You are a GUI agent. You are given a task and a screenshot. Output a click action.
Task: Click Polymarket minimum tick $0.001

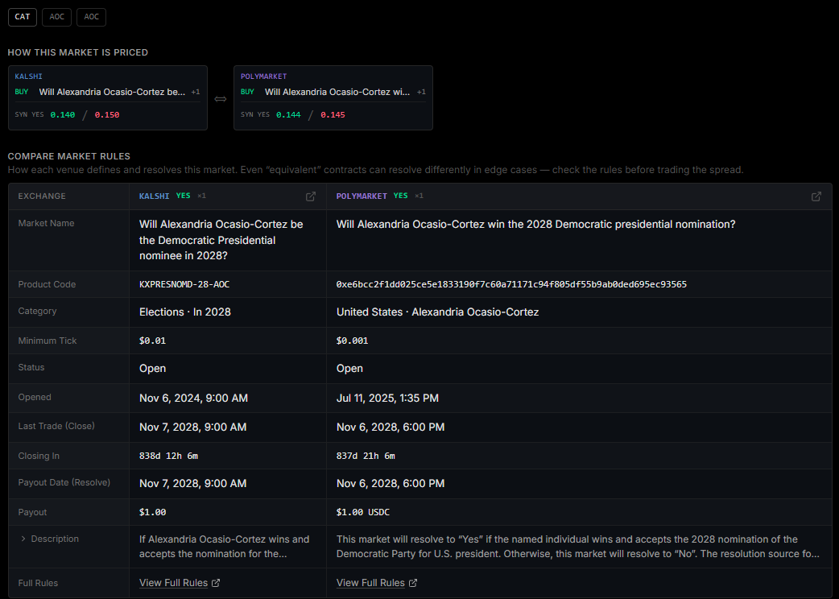(x=352, y=341)
